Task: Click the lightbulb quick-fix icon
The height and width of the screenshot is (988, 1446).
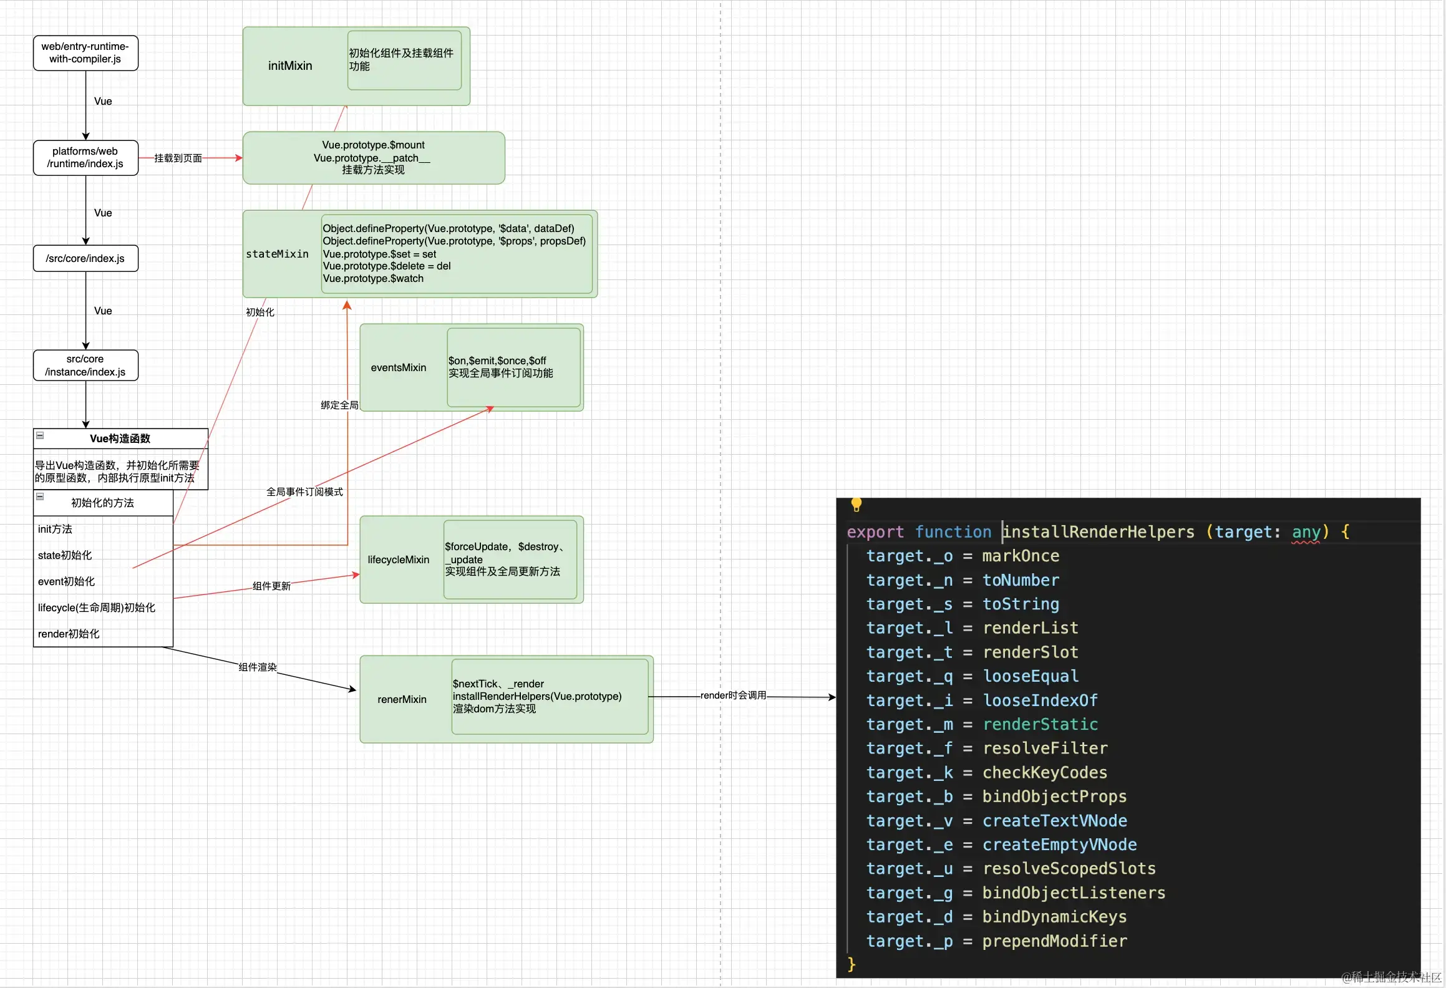Action: tap(856, 504)
